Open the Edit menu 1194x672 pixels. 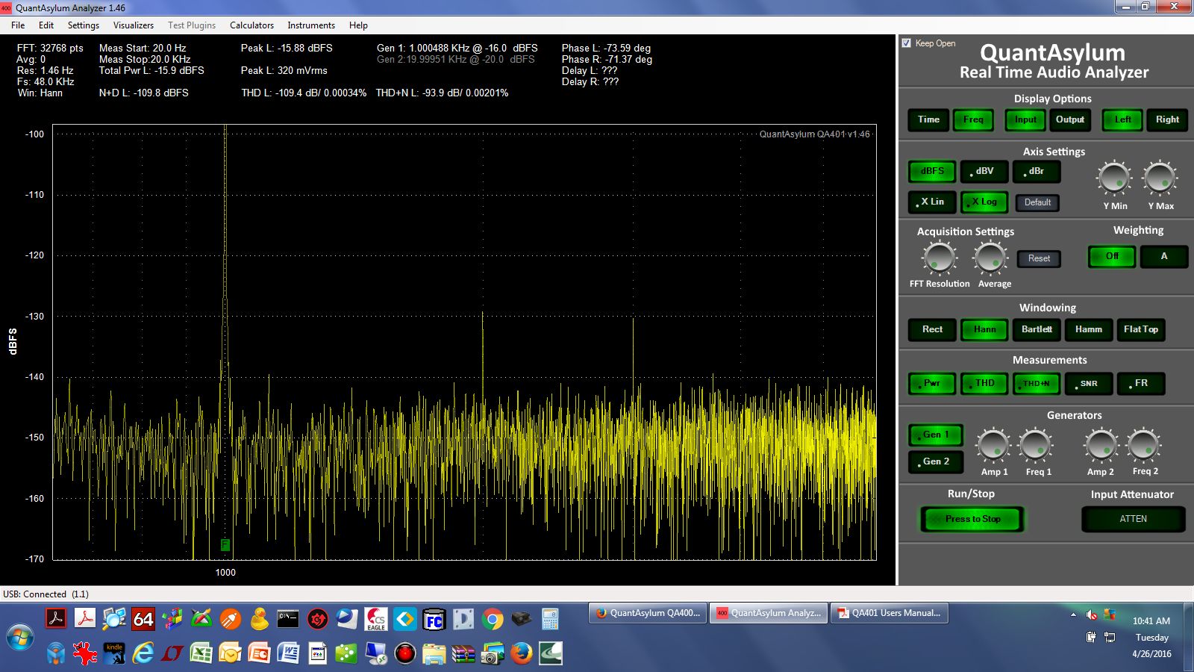tap(46, 25)
